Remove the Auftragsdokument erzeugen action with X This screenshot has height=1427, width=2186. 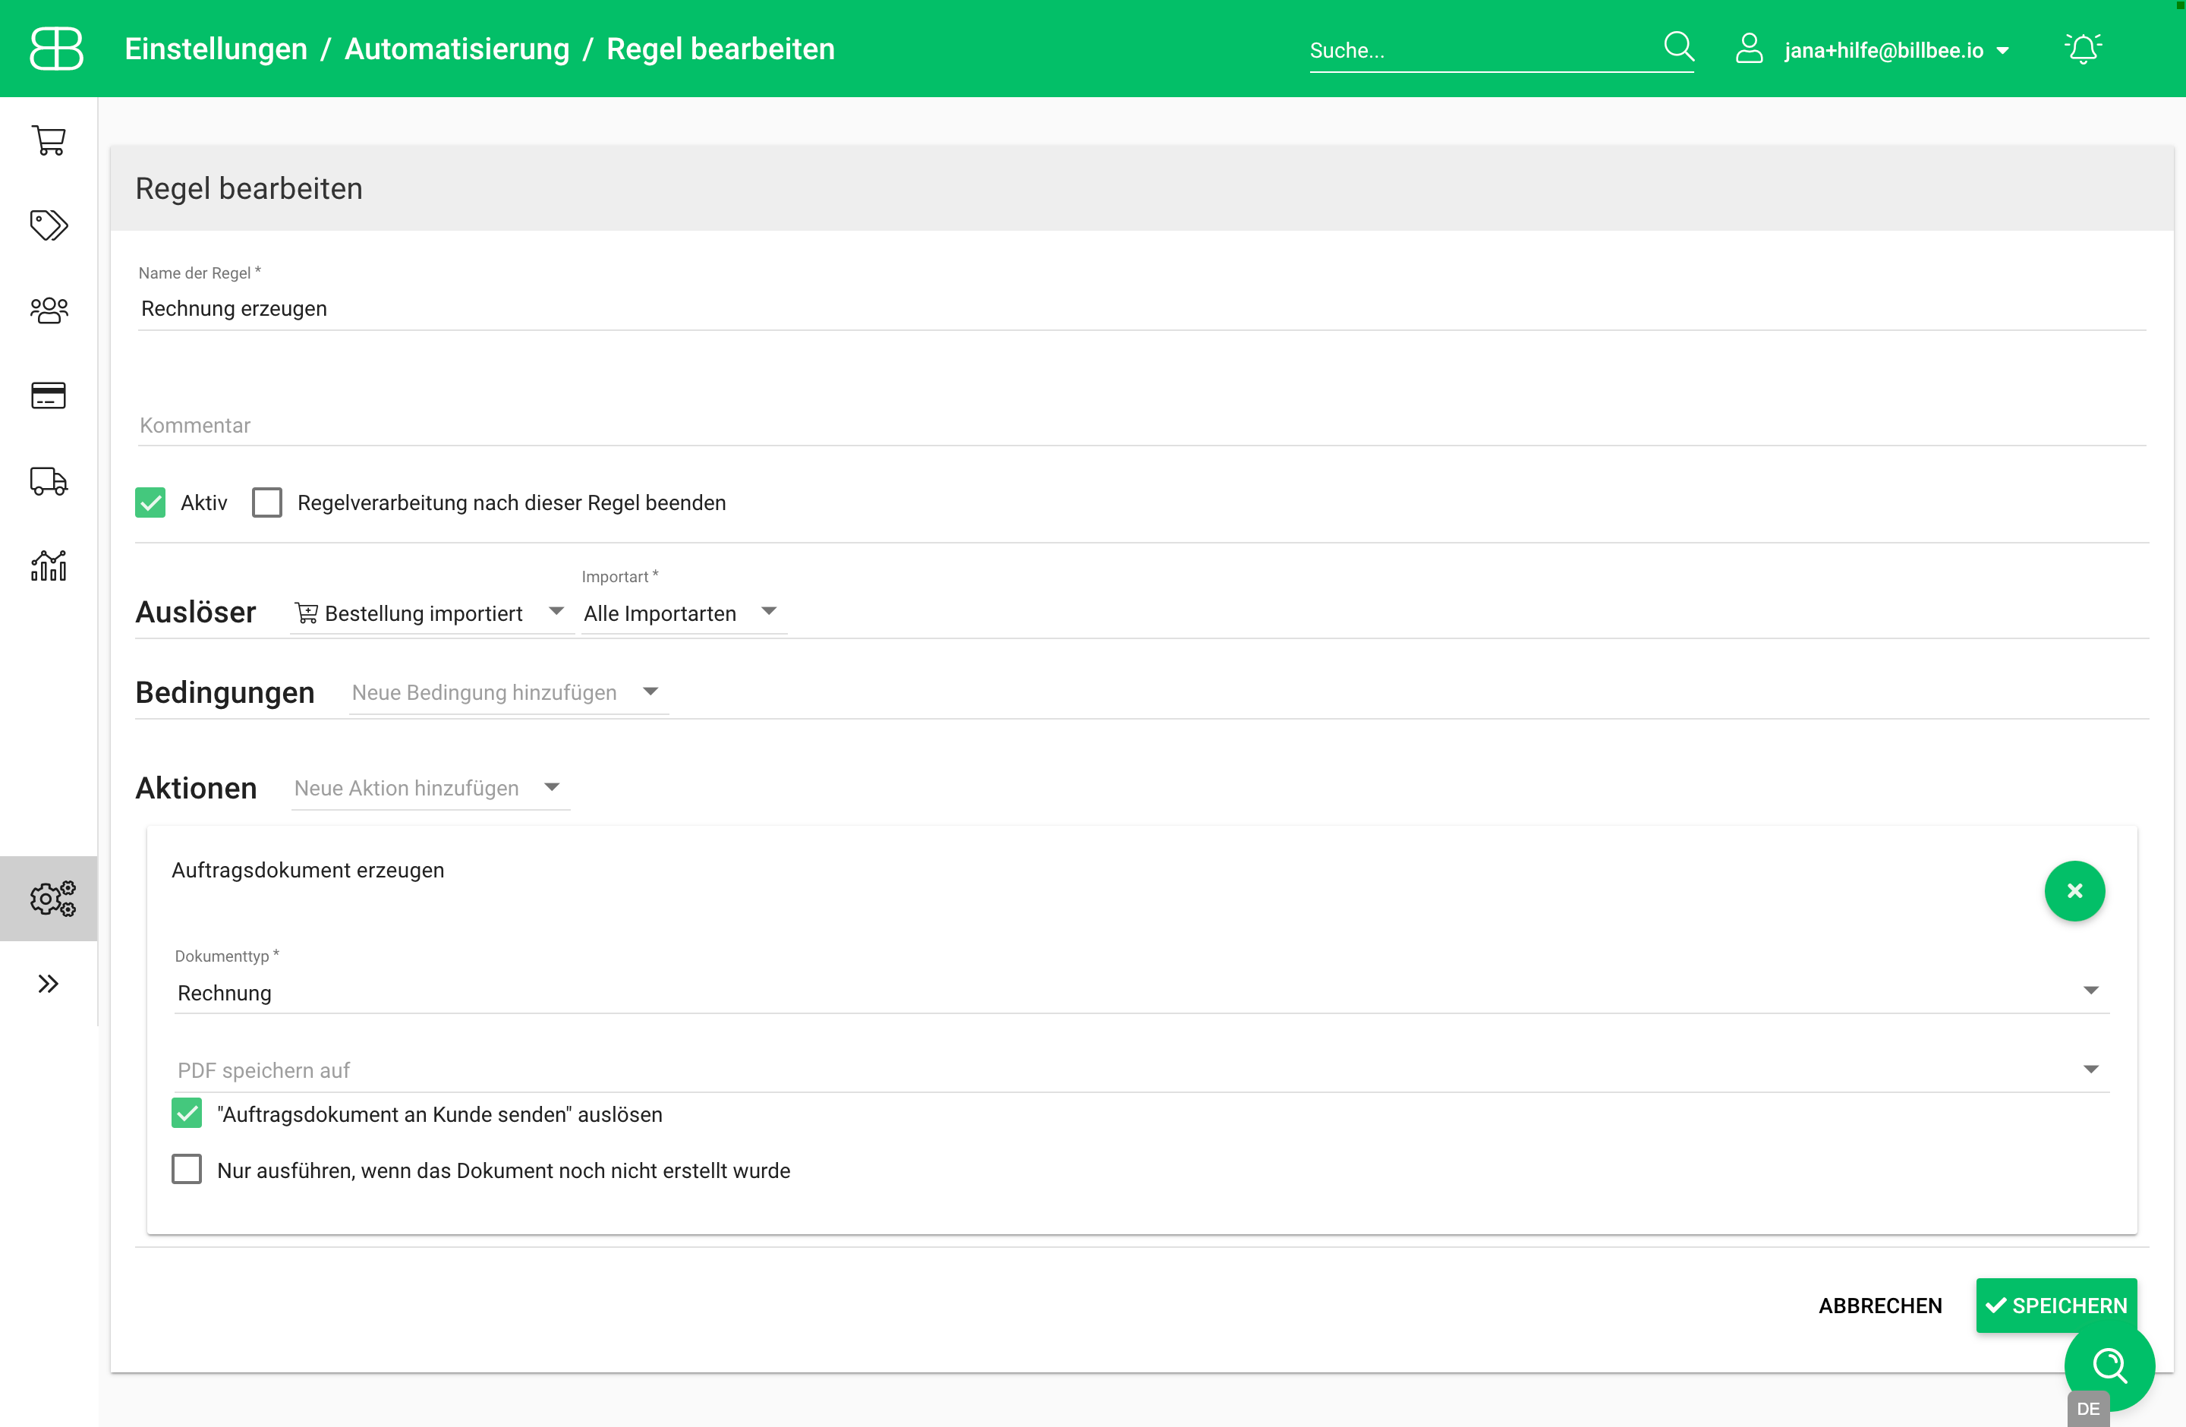click(x=2074, y=890)
